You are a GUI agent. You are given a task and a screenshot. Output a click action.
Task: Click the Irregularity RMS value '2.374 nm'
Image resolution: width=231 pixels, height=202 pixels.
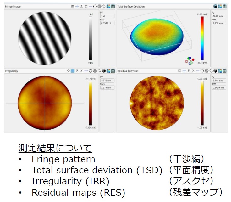tap(107, 87)
